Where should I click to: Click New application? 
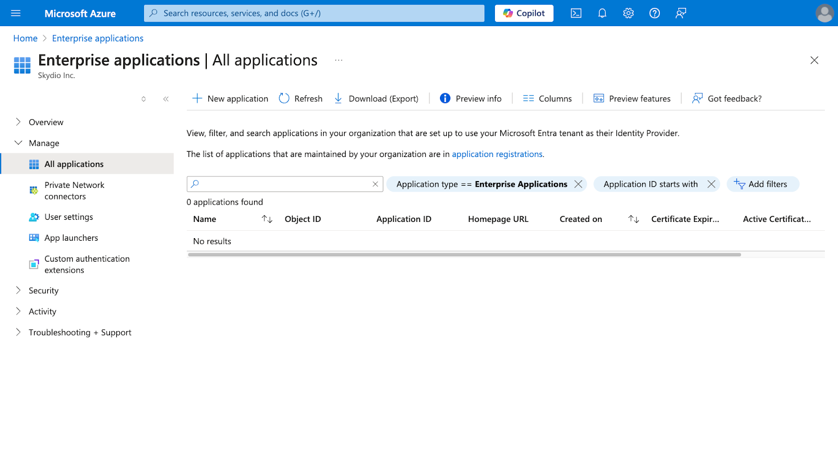click(230, 98)
